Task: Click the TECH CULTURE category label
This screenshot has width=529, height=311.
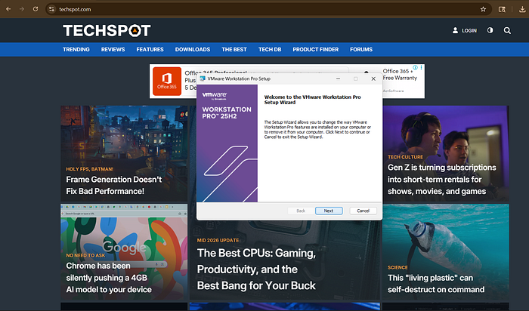Action: pos(405,157)
